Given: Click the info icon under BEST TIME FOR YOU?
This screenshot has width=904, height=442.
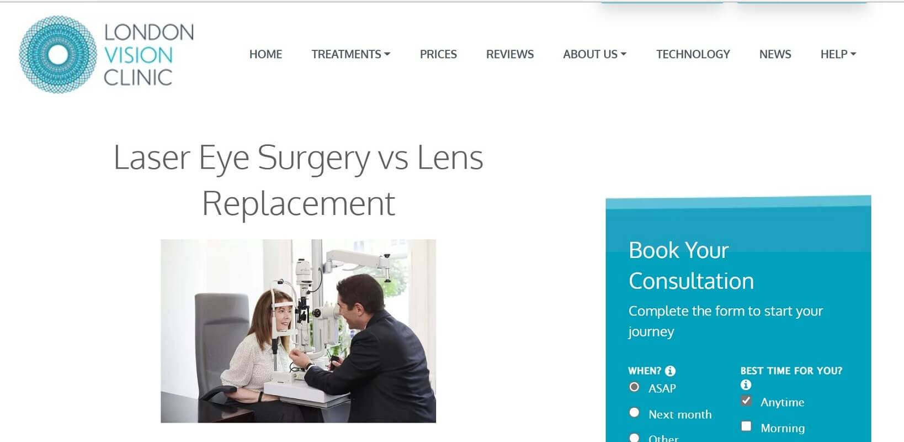Looking at the screenshot, I should coord(746,385).
